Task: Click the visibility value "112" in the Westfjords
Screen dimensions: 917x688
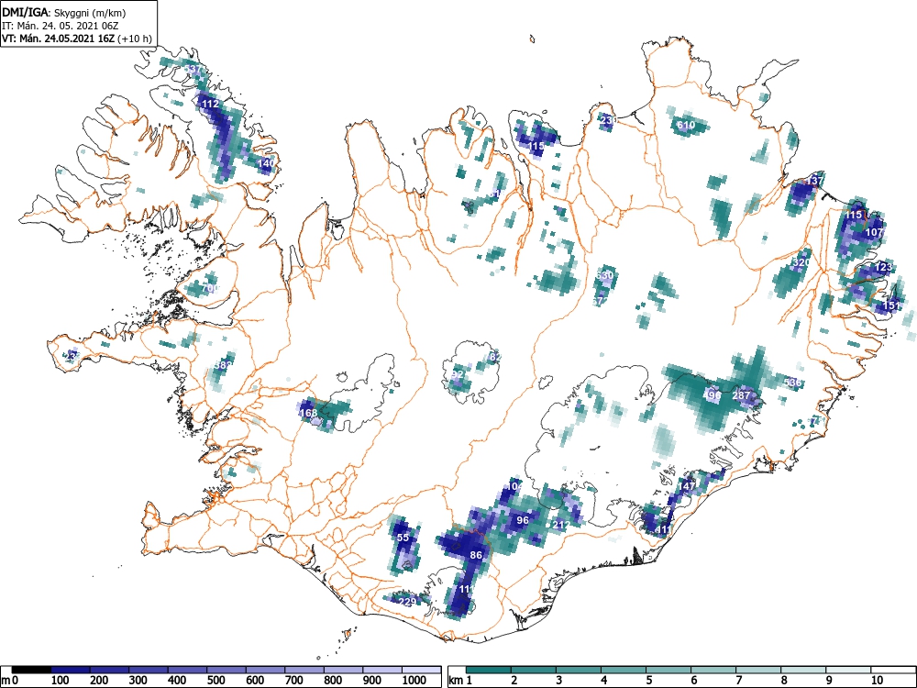Action: click(210, 105)
